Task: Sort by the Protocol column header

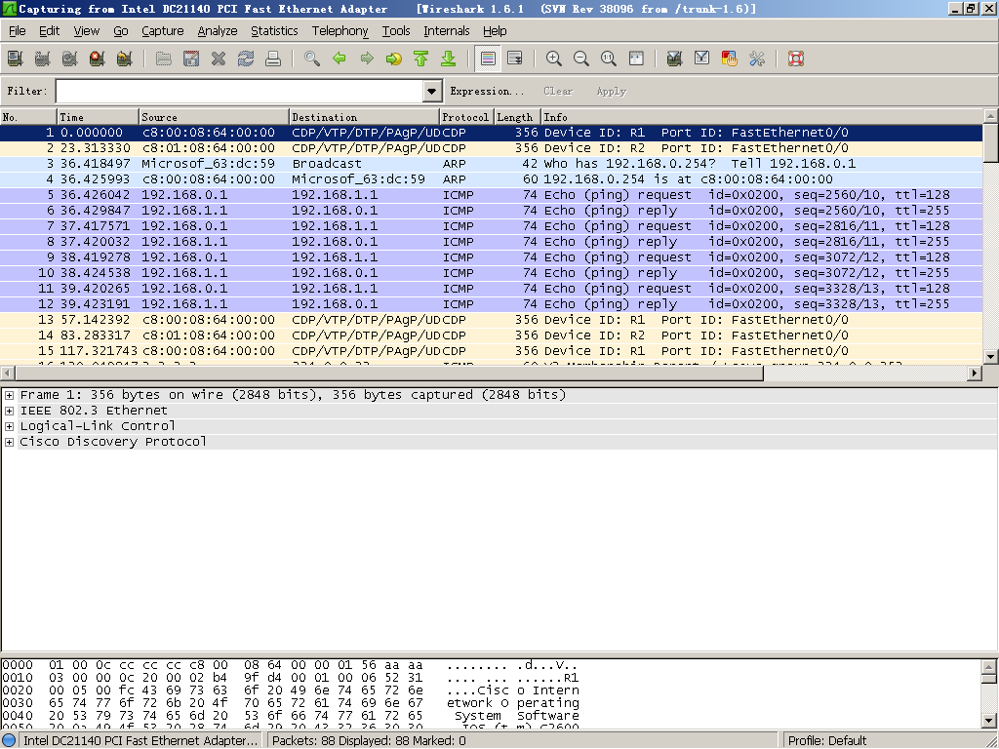Action: click(466, 117)
